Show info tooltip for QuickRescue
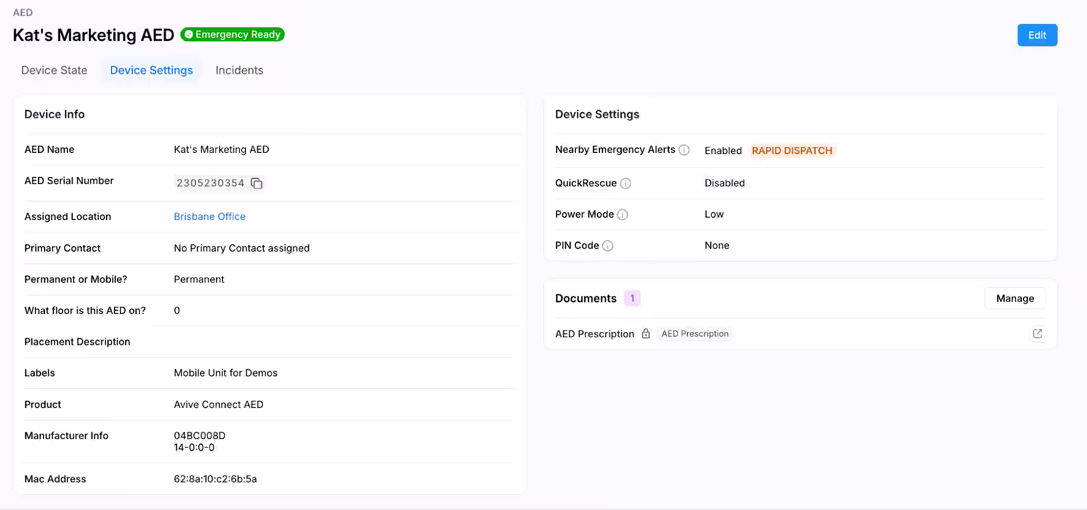This screenshot has height=510, width=1087. (x=626, y=184)
